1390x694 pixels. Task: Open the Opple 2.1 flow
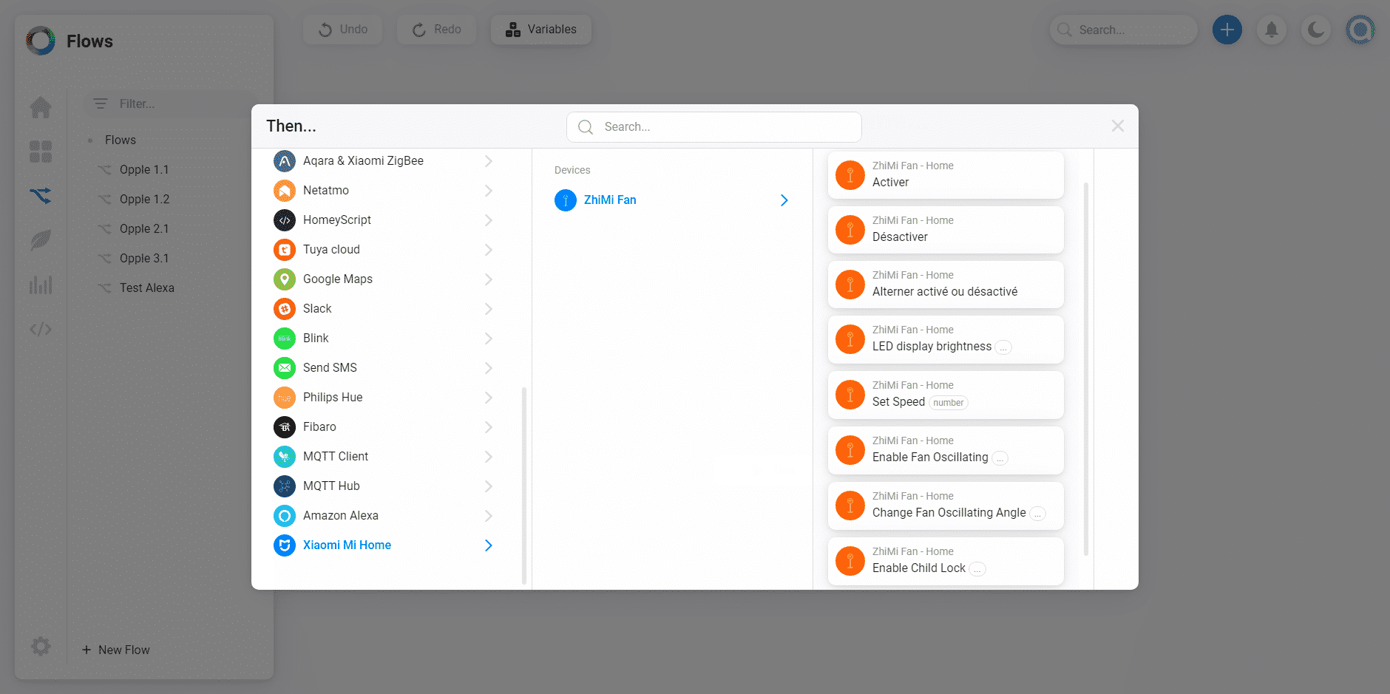tap(144, 229)
